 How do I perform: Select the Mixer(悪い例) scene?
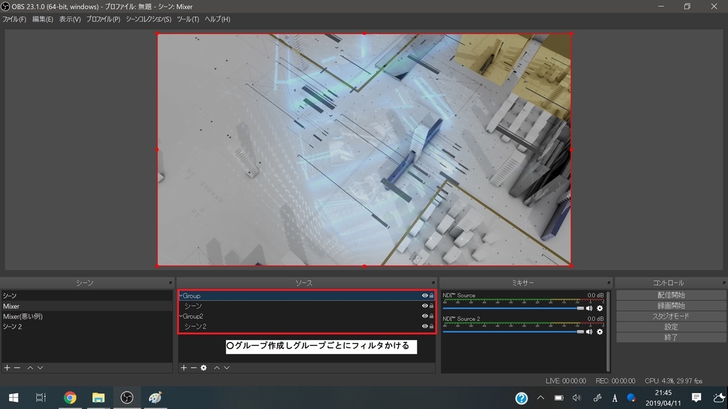pyautogui.click(x=87, y=316)
